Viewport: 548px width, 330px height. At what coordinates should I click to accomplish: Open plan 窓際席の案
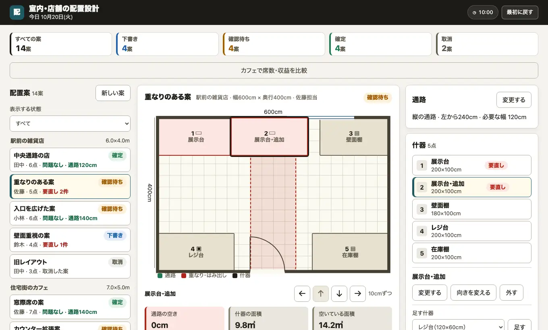pos(70,307)
